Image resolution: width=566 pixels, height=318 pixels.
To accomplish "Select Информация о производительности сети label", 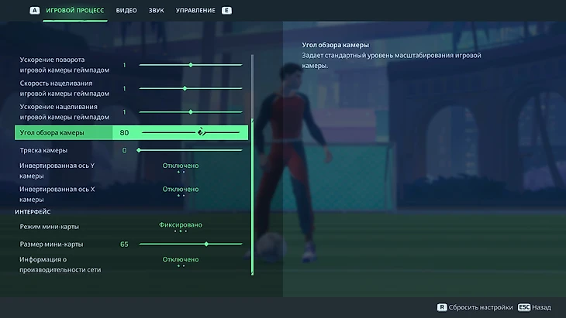I will [60, 265].
